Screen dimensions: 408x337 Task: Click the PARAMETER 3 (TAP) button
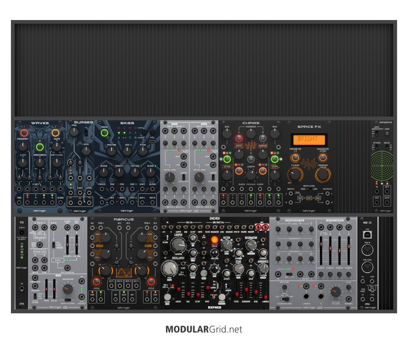click(323, 157)
